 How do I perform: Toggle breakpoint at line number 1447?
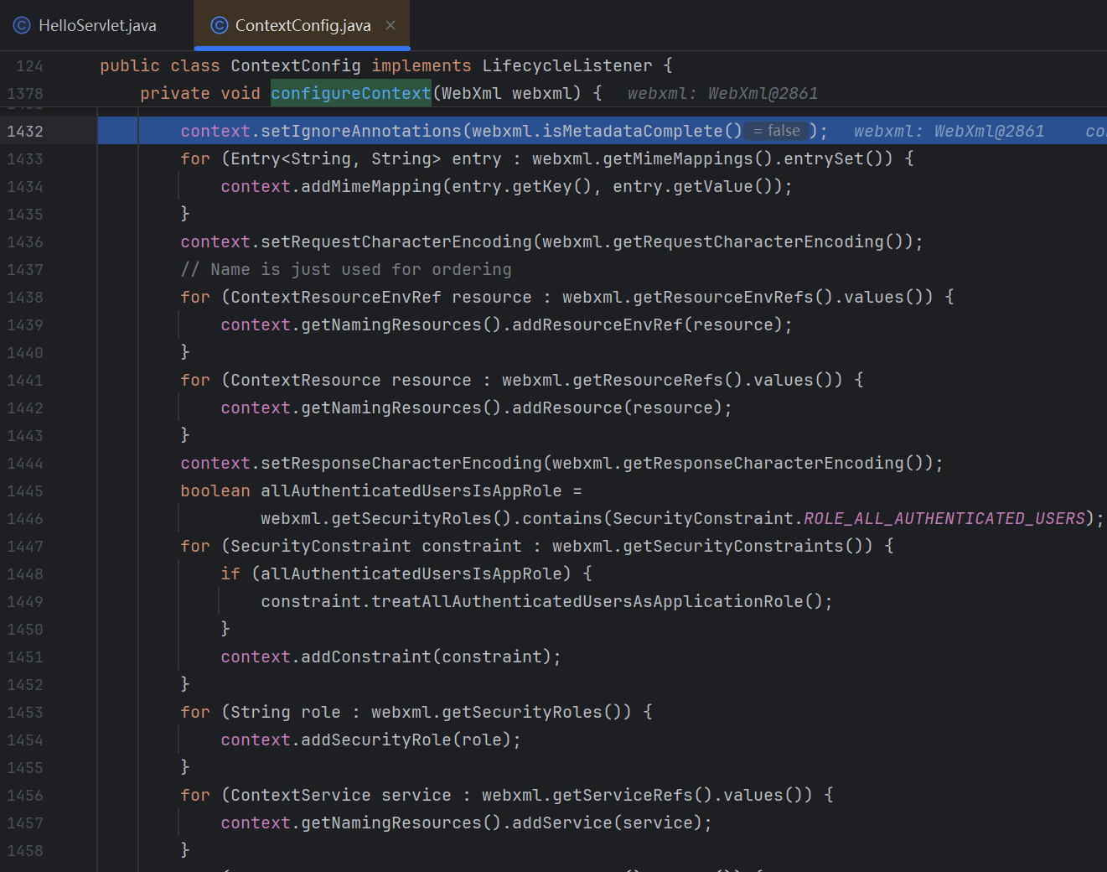click(25, 546)
